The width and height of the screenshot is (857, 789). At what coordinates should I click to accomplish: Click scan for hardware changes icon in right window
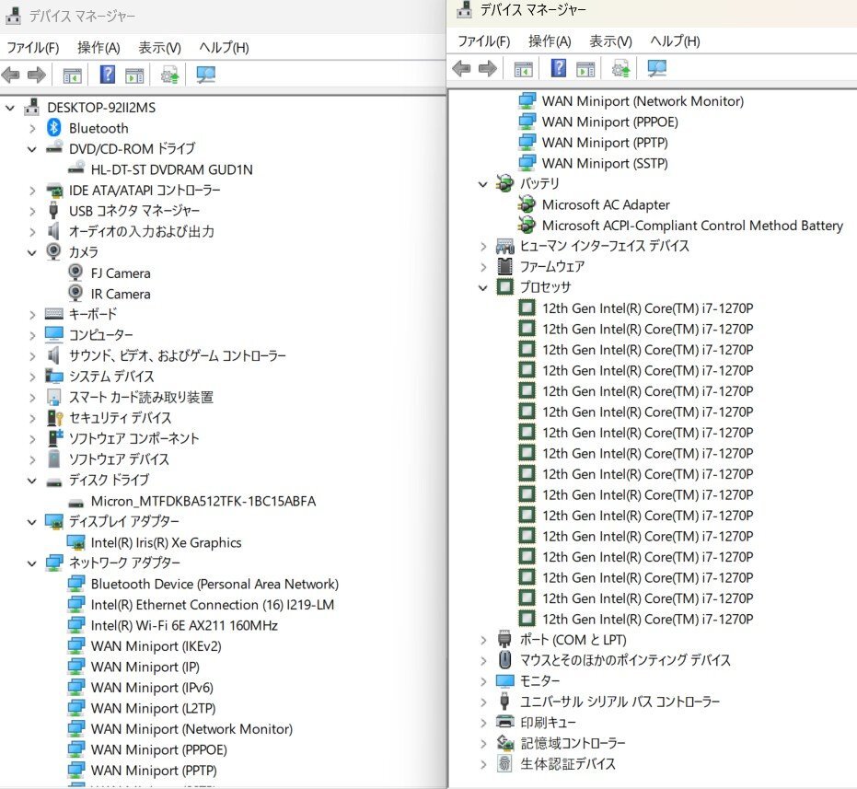click(656, 68)
